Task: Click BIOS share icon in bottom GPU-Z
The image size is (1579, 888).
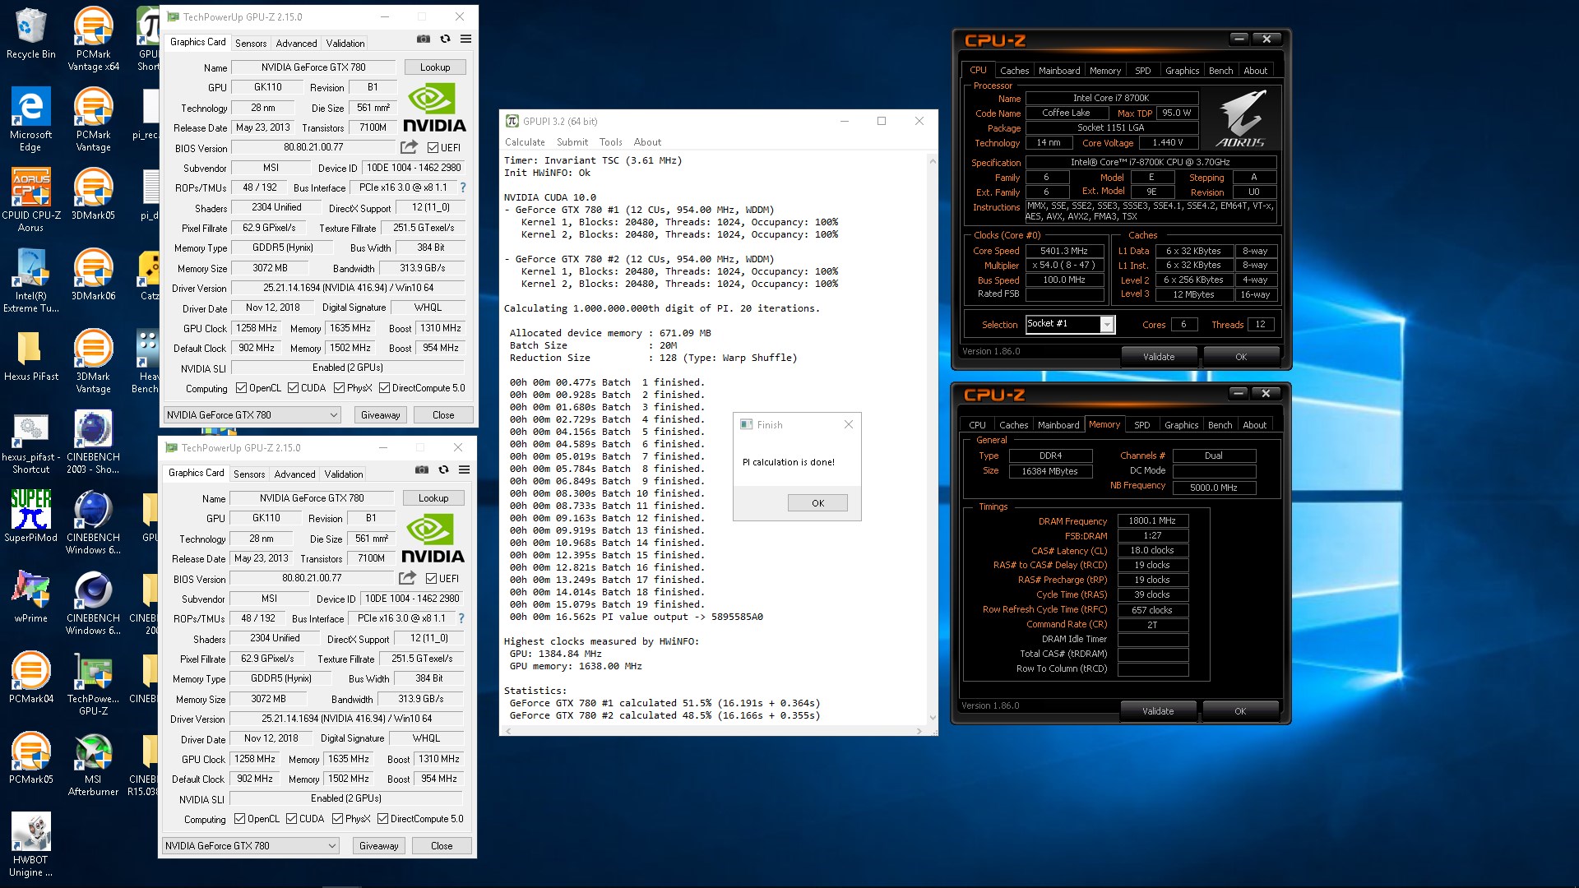Action: [x=407, y=578]
